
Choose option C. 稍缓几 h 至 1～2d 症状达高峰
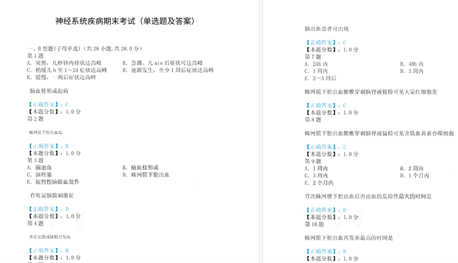(67, 70)
